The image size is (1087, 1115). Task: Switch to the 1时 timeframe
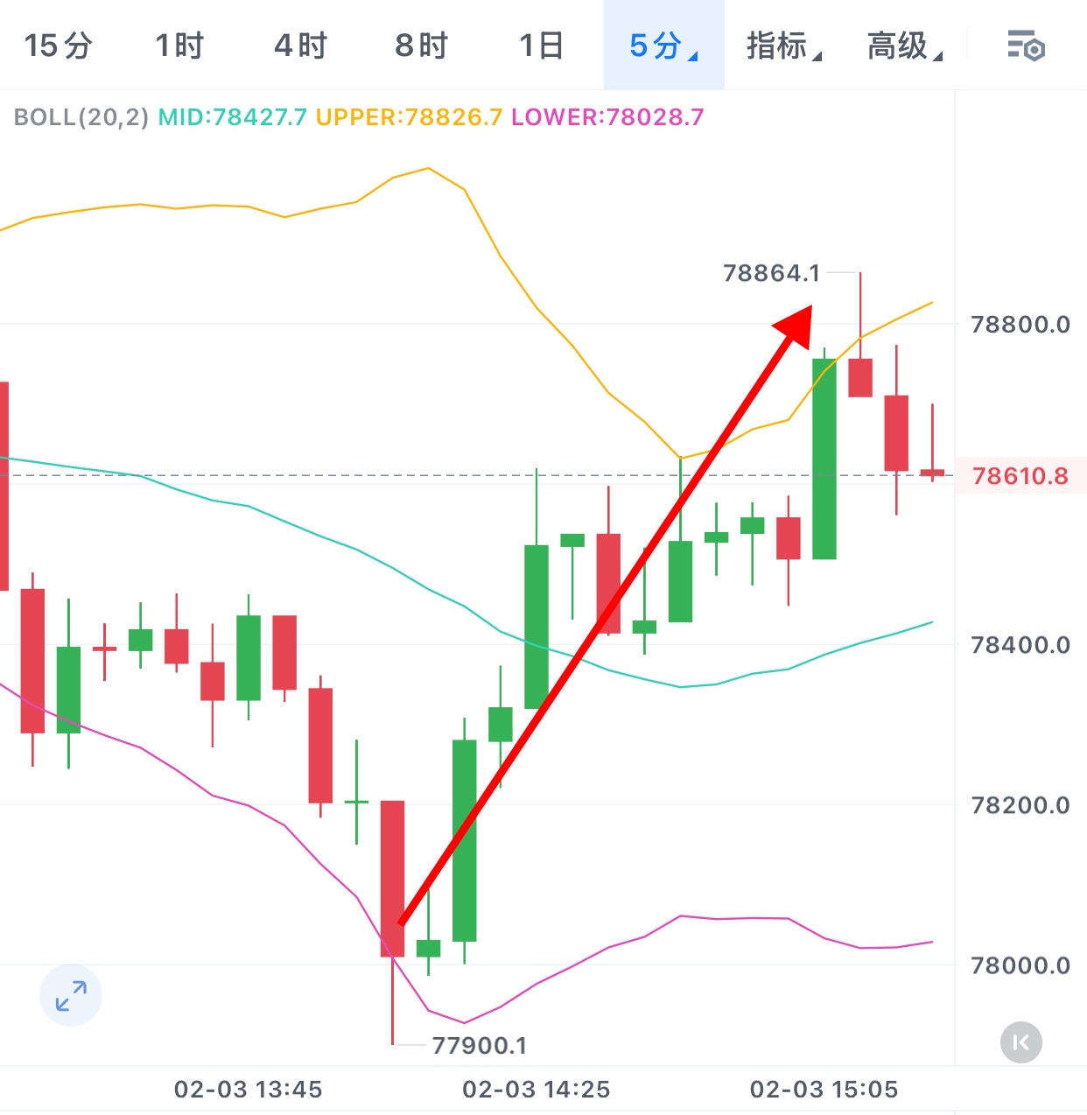click(x=179, y=46)
